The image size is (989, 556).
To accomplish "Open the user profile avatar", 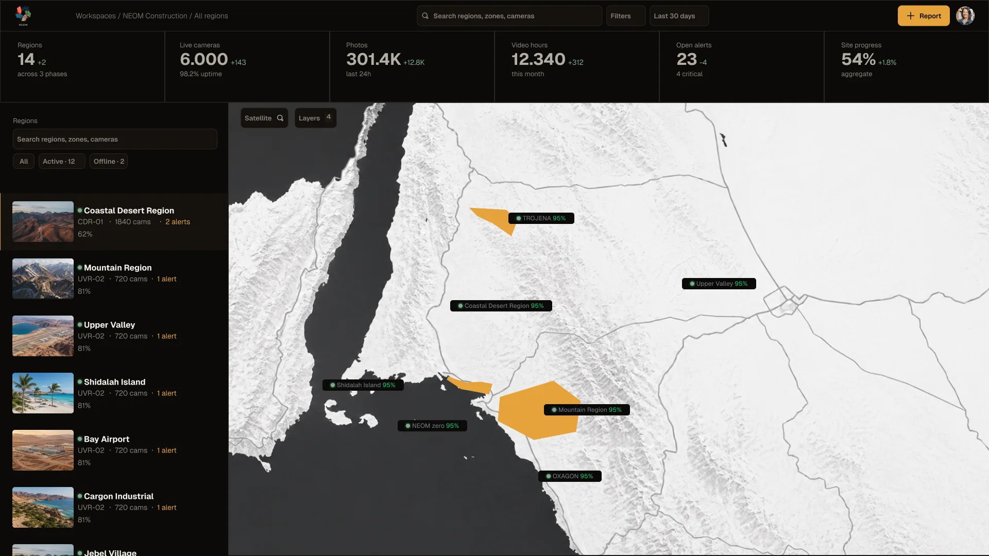I will pyautogui.click(x=965, y=16).
